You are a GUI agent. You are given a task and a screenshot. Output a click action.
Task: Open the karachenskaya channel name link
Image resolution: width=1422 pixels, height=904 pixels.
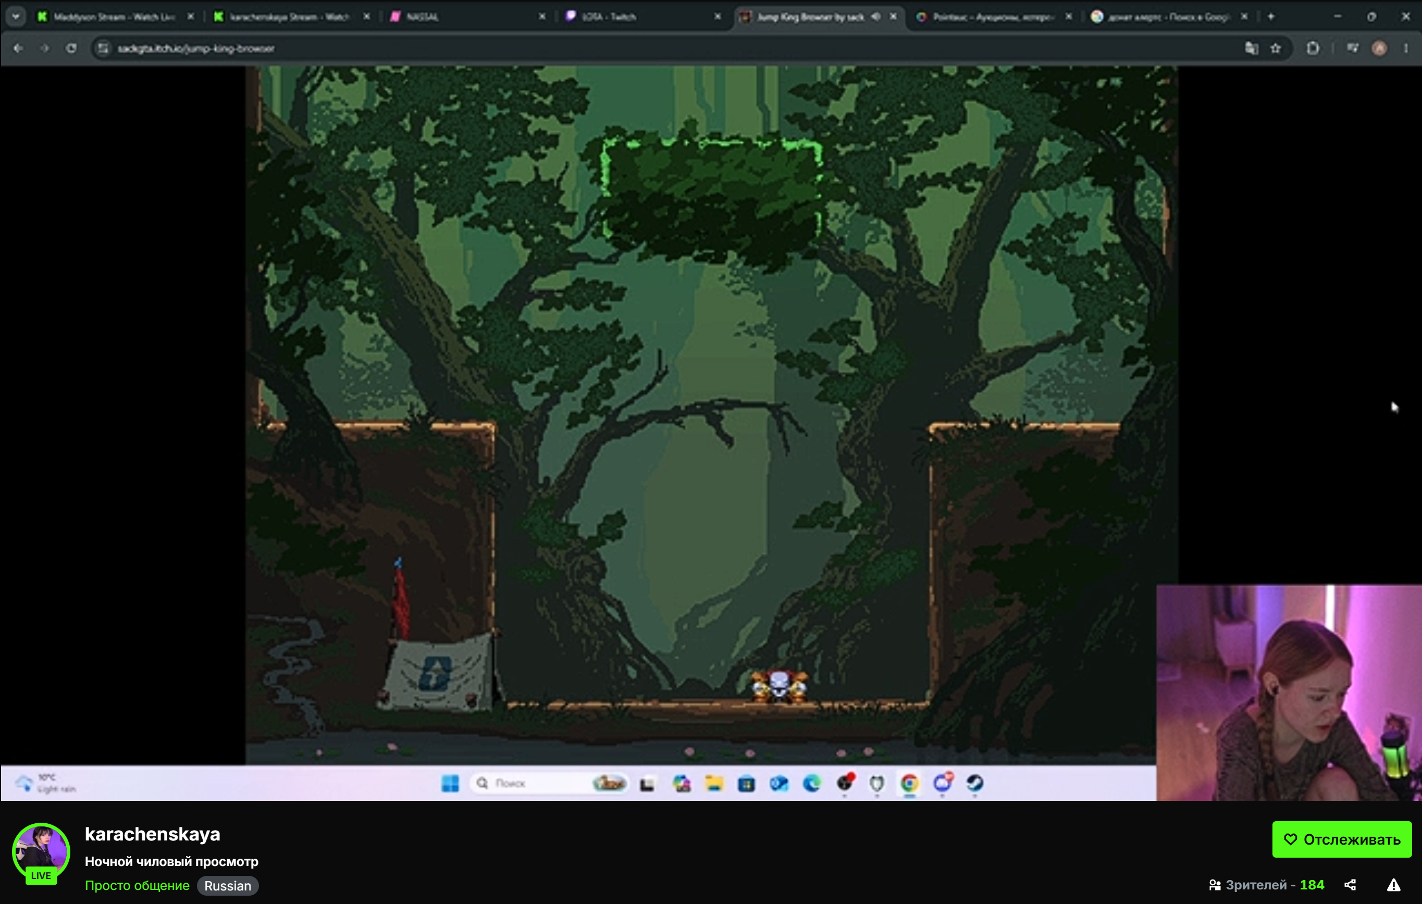[152, 834]
